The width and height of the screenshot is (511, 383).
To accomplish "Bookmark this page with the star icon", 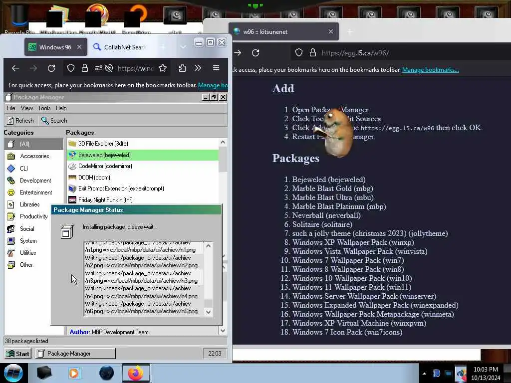I will point(163,68).
